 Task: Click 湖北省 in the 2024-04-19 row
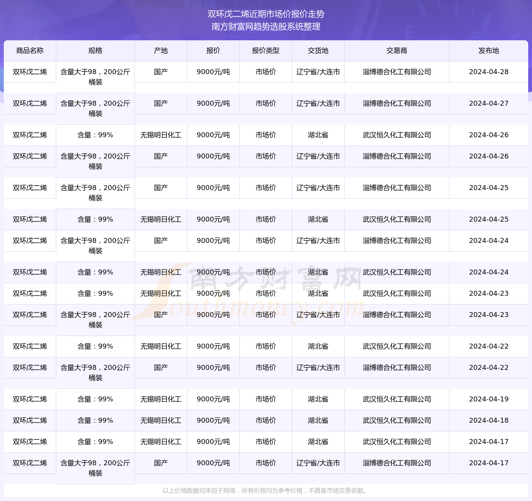coord(318,399)
